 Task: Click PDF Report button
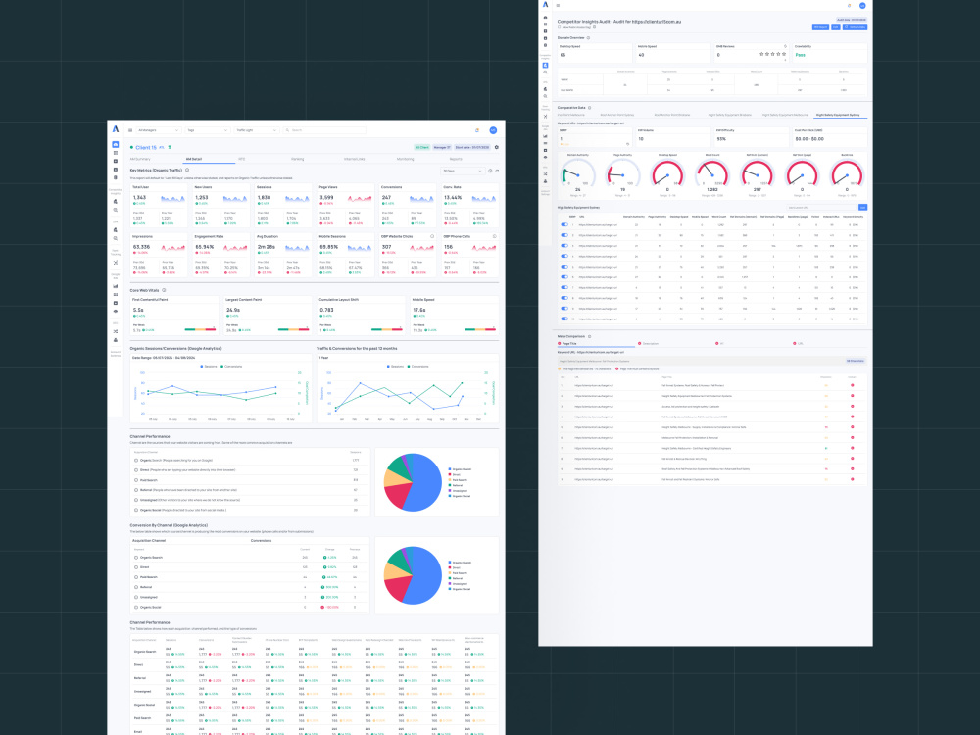click(x=820, y=27)
